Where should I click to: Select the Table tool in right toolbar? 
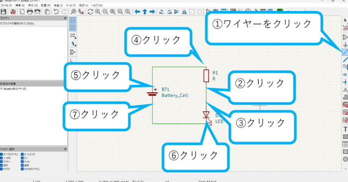click(346, 144)
